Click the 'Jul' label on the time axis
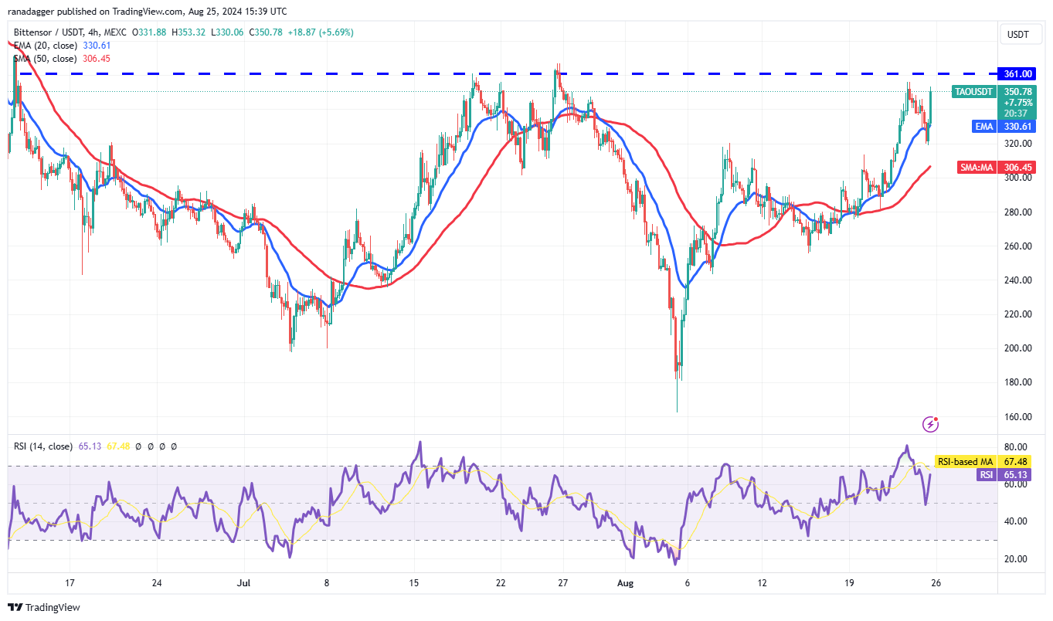 tap(245, 582)
